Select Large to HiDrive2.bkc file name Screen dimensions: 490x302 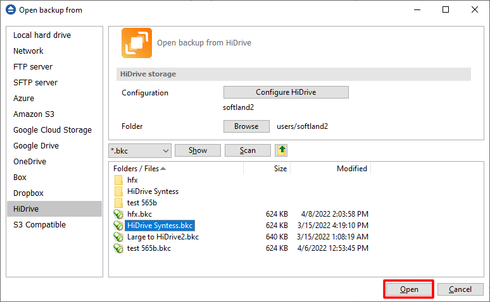(x=163, y=237)
